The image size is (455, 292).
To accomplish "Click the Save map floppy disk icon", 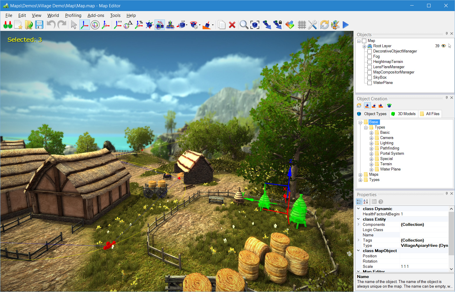I will tap(39, 25).
